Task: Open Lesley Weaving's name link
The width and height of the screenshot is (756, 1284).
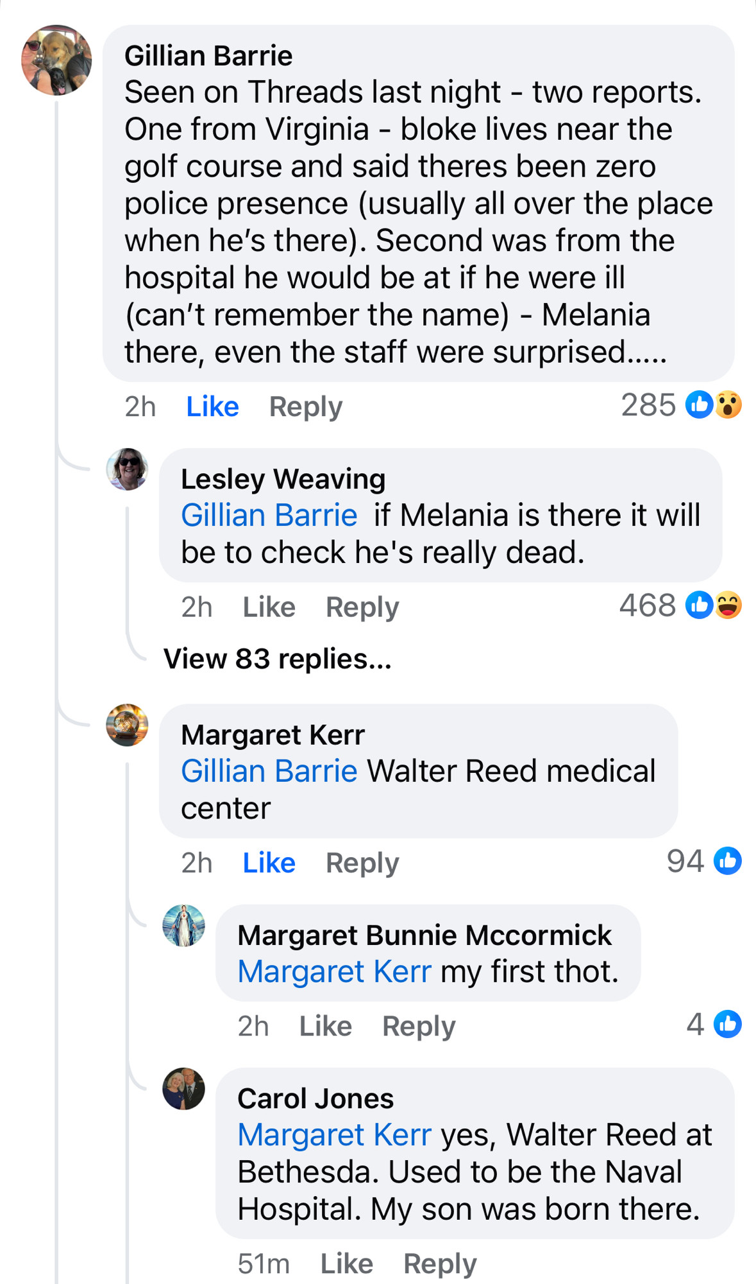Action: coord(283,479)
